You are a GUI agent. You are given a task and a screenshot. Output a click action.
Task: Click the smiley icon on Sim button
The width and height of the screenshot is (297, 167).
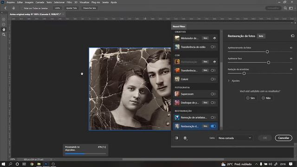tap(248, 98)
